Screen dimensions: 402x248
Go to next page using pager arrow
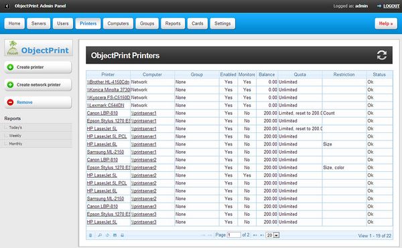(255, 235)
